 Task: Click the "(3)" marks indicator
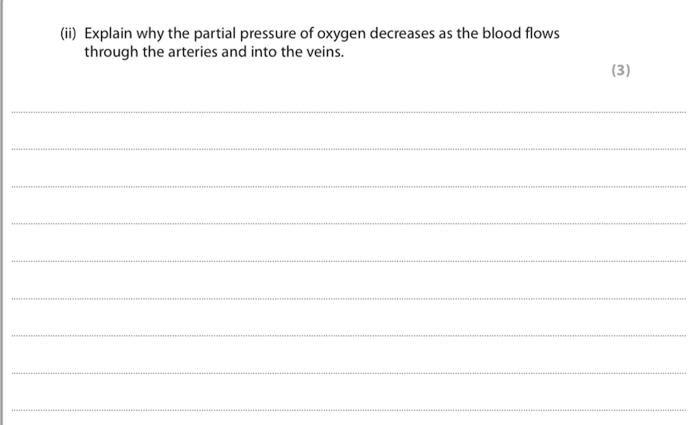(620, 70)
